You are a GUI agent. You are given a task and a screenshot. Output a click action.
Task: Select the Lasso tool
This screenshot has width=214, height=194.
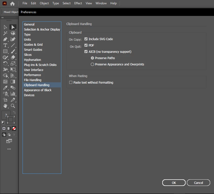pos(13,33)
